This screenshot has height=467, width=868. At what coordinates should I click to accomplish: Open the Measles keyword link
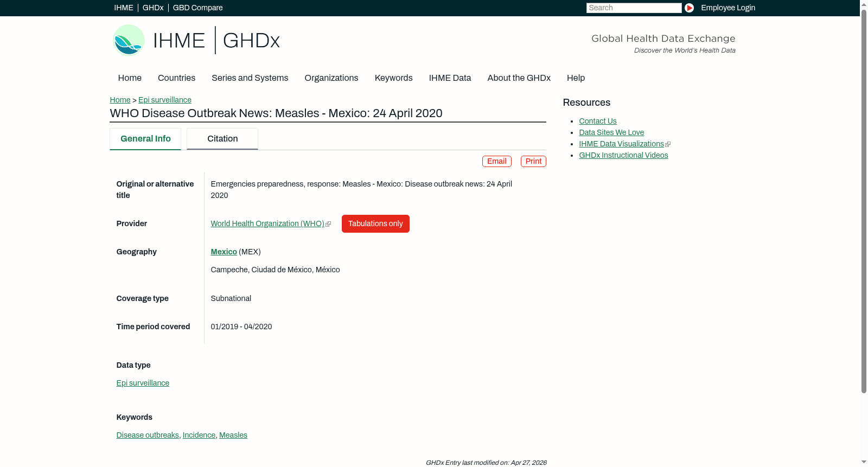(233, 435)
